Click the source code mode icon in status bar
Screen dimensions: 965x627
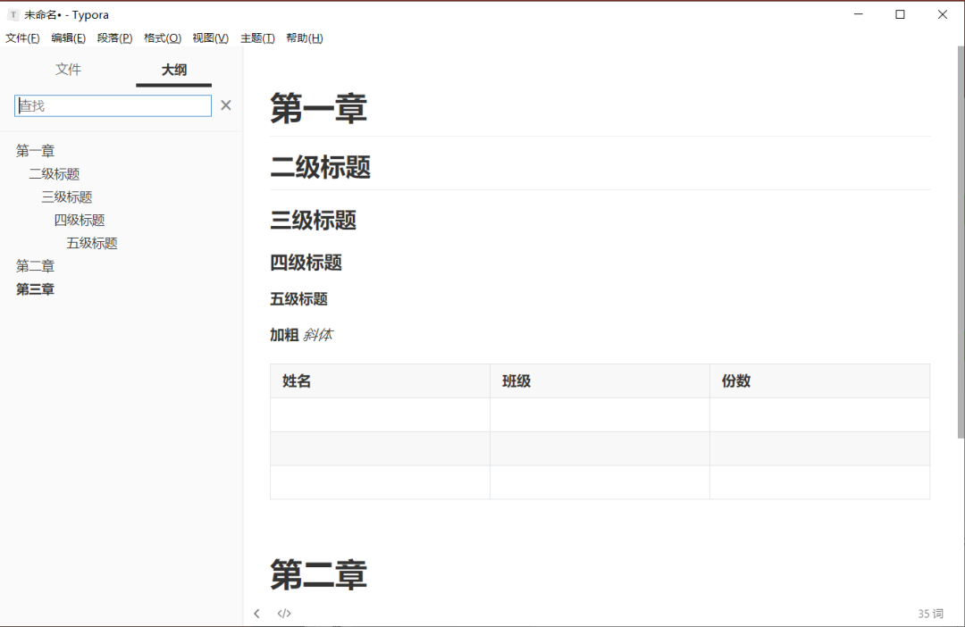284,614
